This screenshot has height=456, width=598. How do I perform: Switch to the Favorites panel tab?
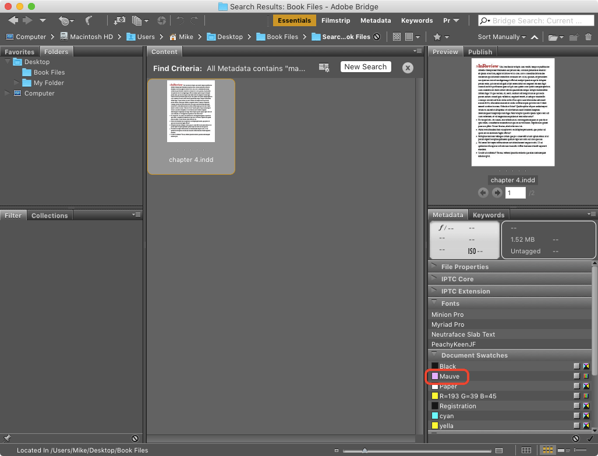19,52
